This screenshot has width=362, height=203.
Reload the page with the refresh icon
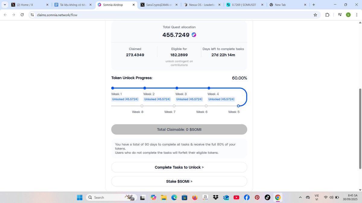pos(22,15)
